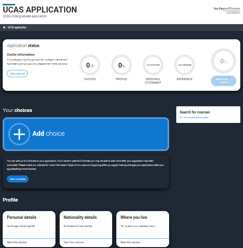The width and height of the screenshot is (243, 248).
Task: Open the Find courses and providers link
Action: click(196, 117)
